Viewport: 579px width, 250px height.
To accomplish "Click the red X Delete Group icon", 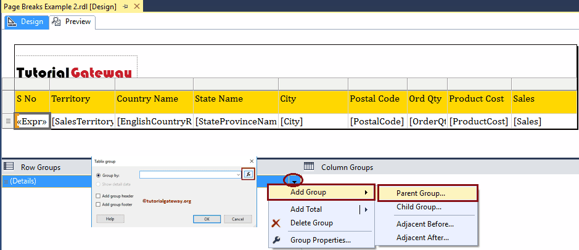I will coord(276,223).
